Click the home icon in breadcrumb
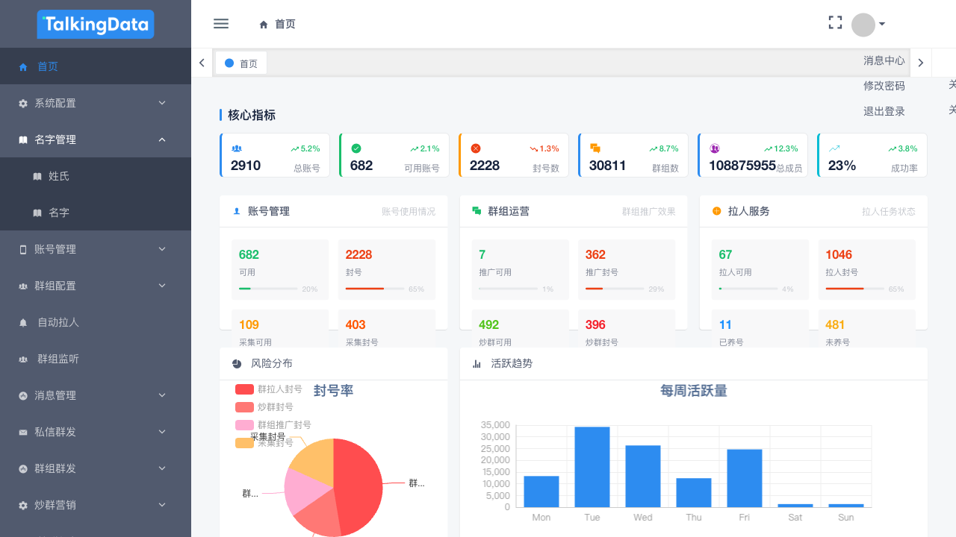Image resolution: width=956 pixels, height=537 pixels. coord(264,25)
